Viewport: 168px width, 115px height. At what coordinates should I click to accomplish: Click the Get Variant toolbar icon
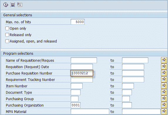click(20, 5)
